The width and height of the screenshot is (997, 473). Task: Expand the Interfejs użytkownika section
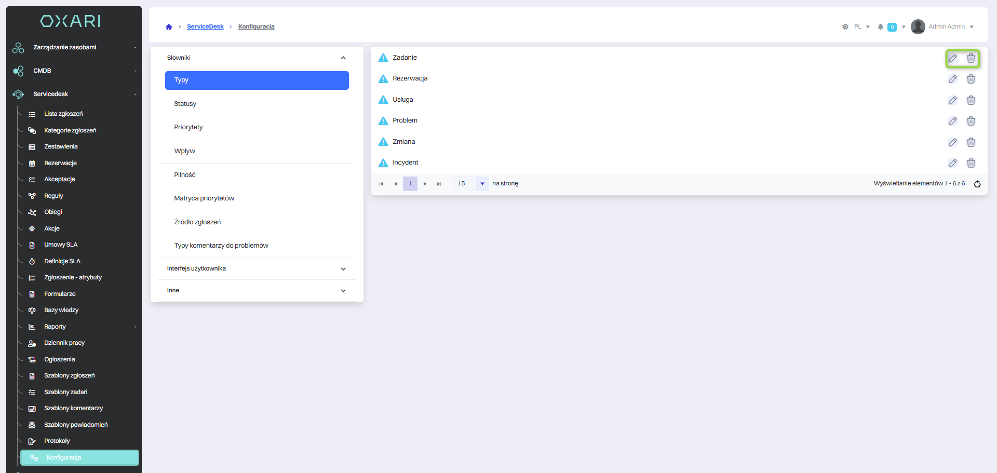pos(343,269)
